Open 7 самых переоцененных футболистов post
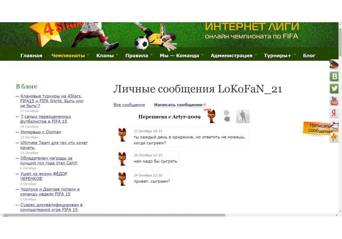This screenshot has height=239, width=342. pyautogui.click(x=45, y=119)
